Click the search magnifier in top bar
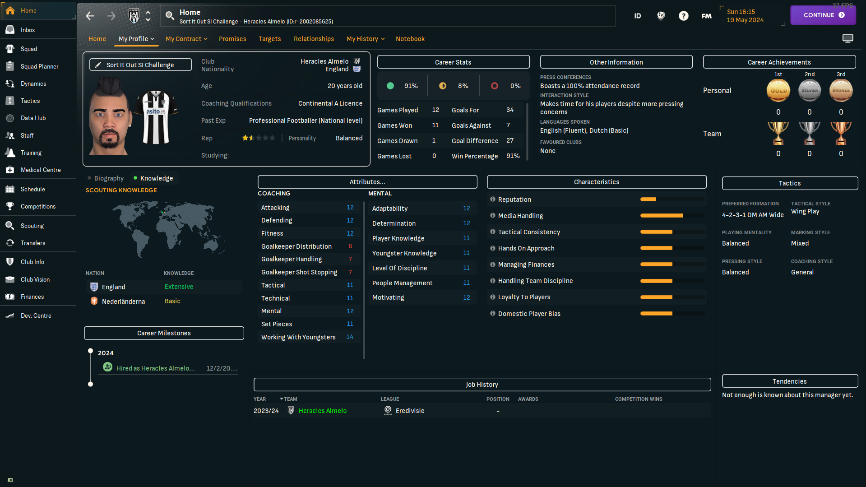 pos(170,16)
